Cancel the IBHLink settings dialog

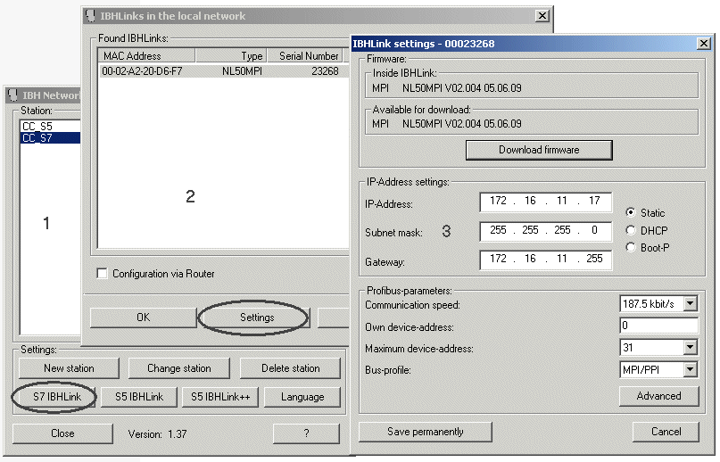click(666, 432)
